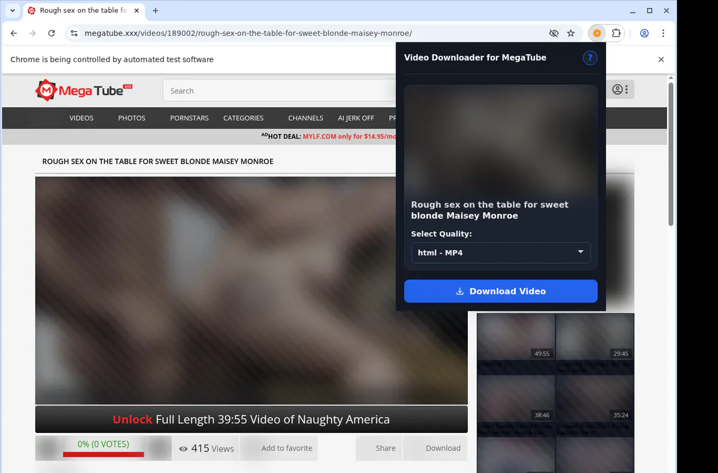Open a new tab with the plus button
This screenshot has width=718, height=473.
(x=156, y=11)
